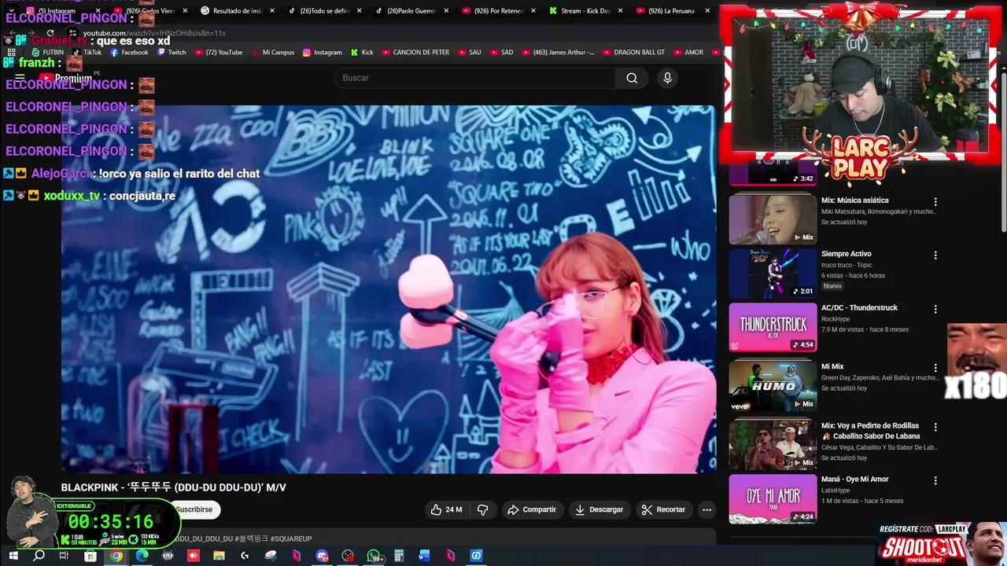Screen dimensions: 1007x566
Task: Open the Siempre Activo video thumbnail
Action: pos(773,274)
